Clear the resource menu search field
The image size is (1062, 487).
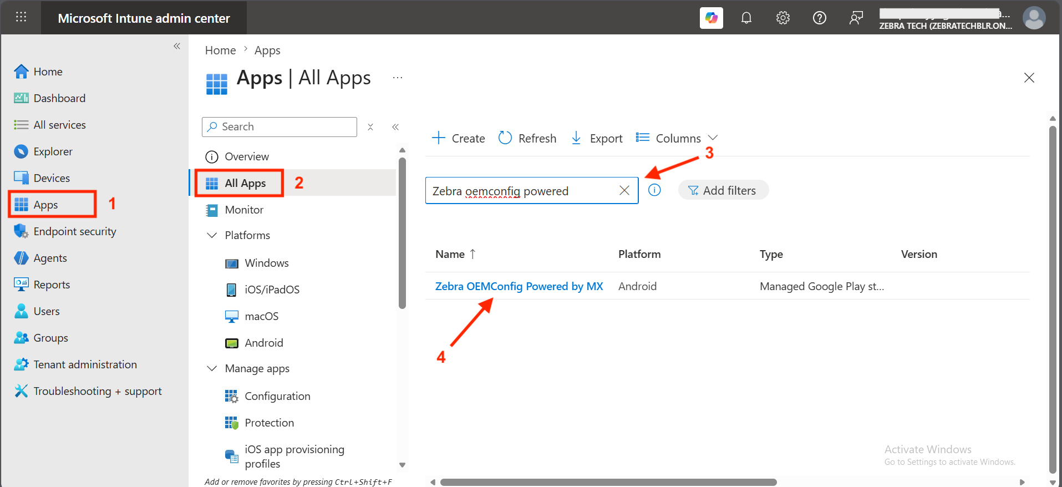(370, 127)
